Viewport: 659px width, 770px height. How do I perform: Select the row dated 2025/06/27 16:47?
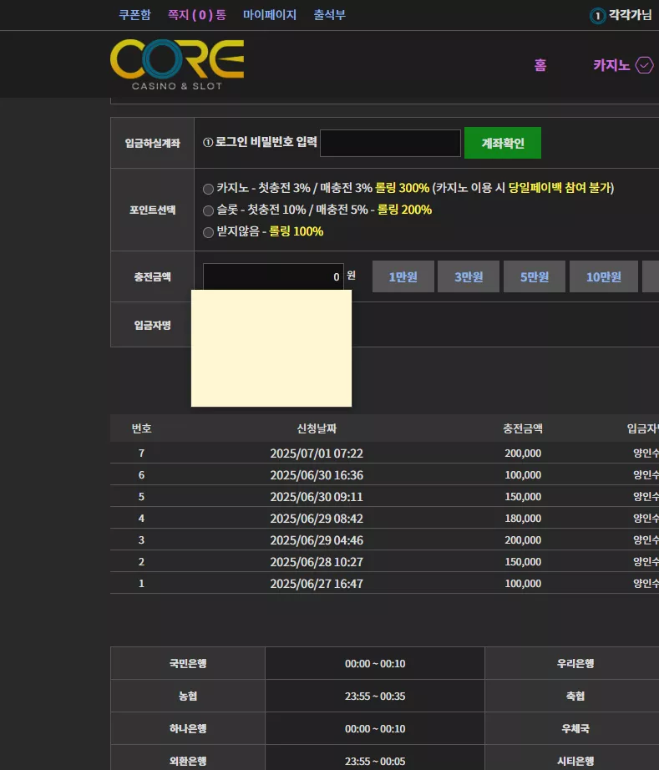tap(384, 583)
